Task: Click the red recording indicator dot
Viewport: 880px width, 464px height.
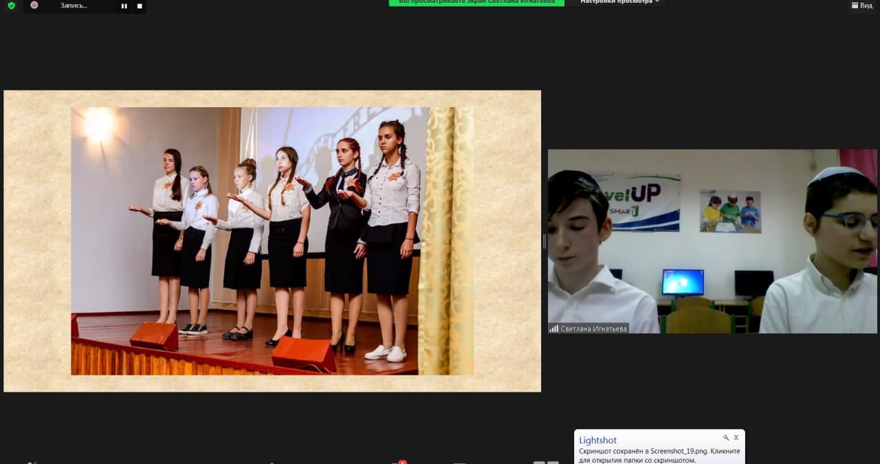Action: 34,5
